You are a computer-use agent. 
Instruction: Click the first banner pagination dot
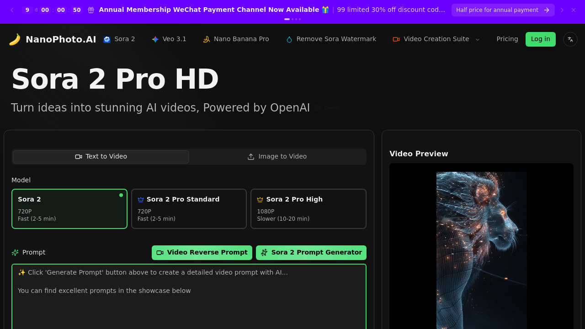click(x=287, y=19)
